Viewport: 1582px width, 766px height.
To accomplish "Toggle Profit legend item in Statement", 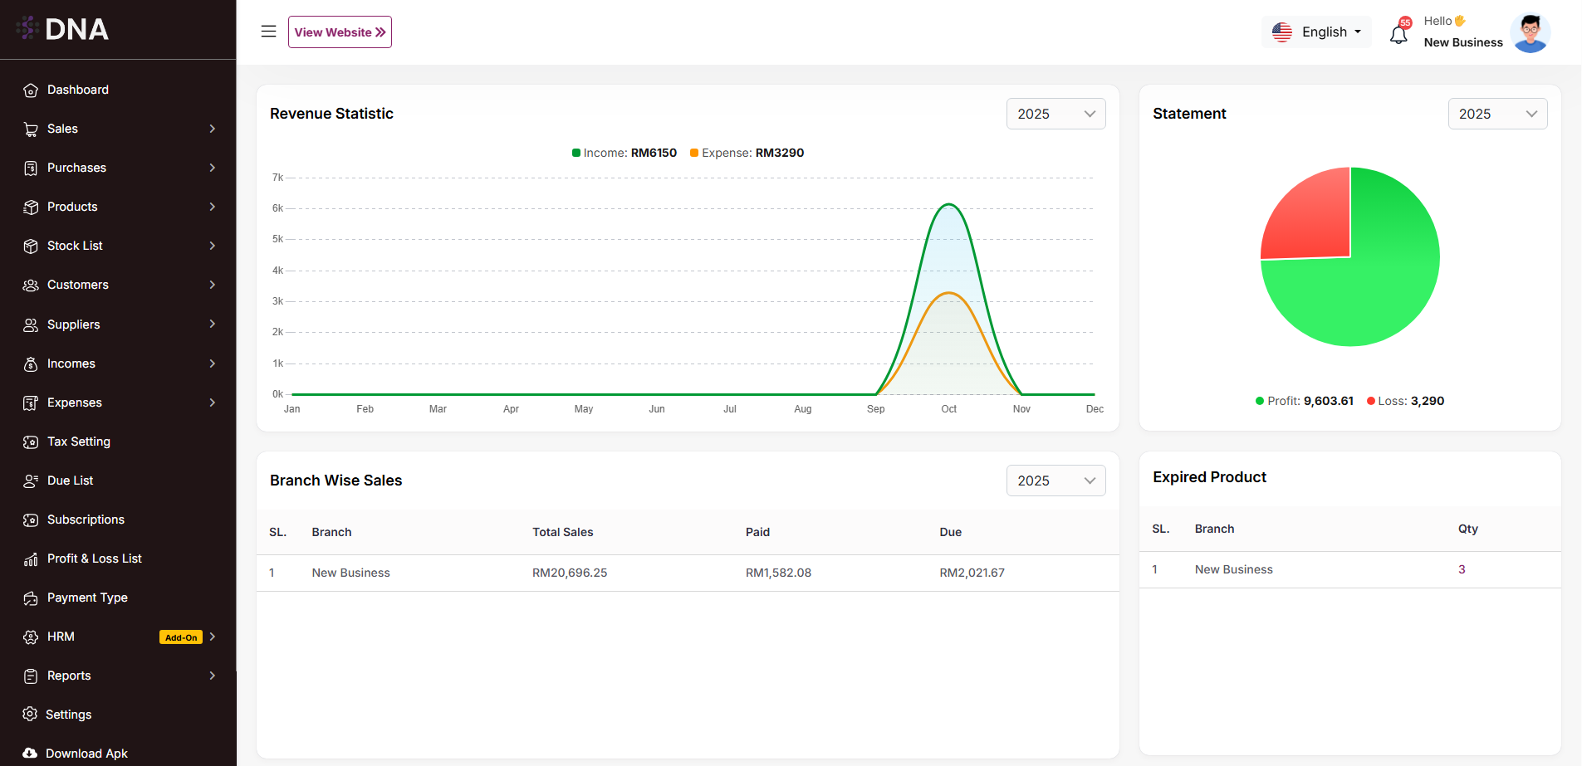I will pyautogui.click(x=1305, y=401).
